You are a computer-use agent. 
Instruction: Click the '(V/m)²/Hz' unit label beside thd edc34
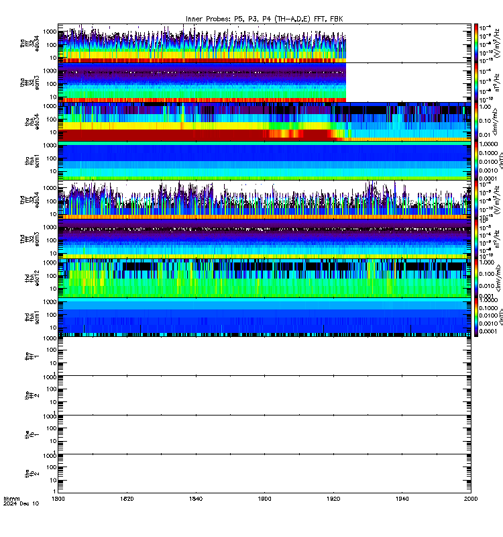coord(498,199)
